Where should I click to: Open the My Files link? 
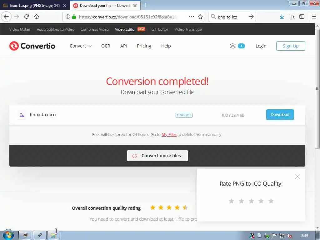point(169,134)
